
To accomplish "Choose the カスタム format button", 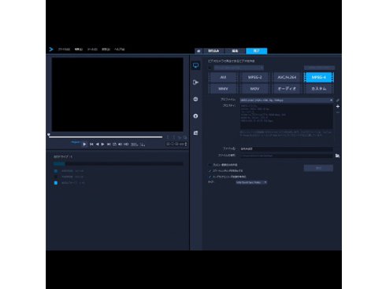I will point(319,89).
